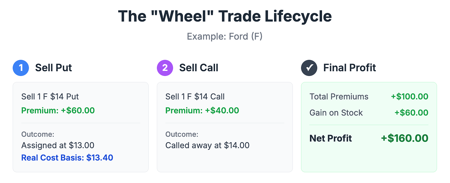Click "Called away at $14.00" outcome text
Viewport: 450px width, 183px height.
coord(207,146)
